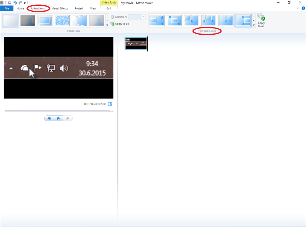Open the Video Tools Edit tab

[109, 8]
